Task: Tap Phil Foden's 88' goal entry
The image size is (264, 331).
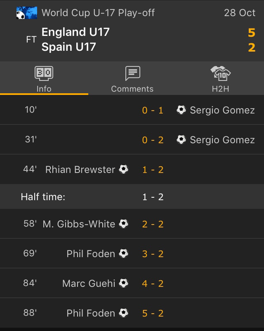Action: click(91, 313)
